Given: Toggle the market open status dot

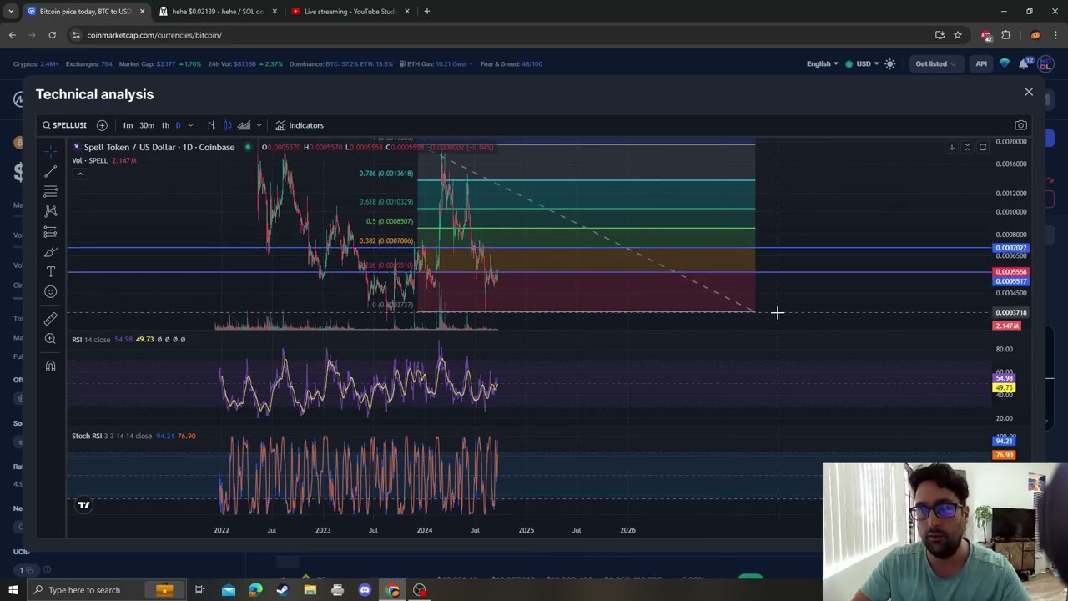Looking at the screenshot, I should pos(248,147).
